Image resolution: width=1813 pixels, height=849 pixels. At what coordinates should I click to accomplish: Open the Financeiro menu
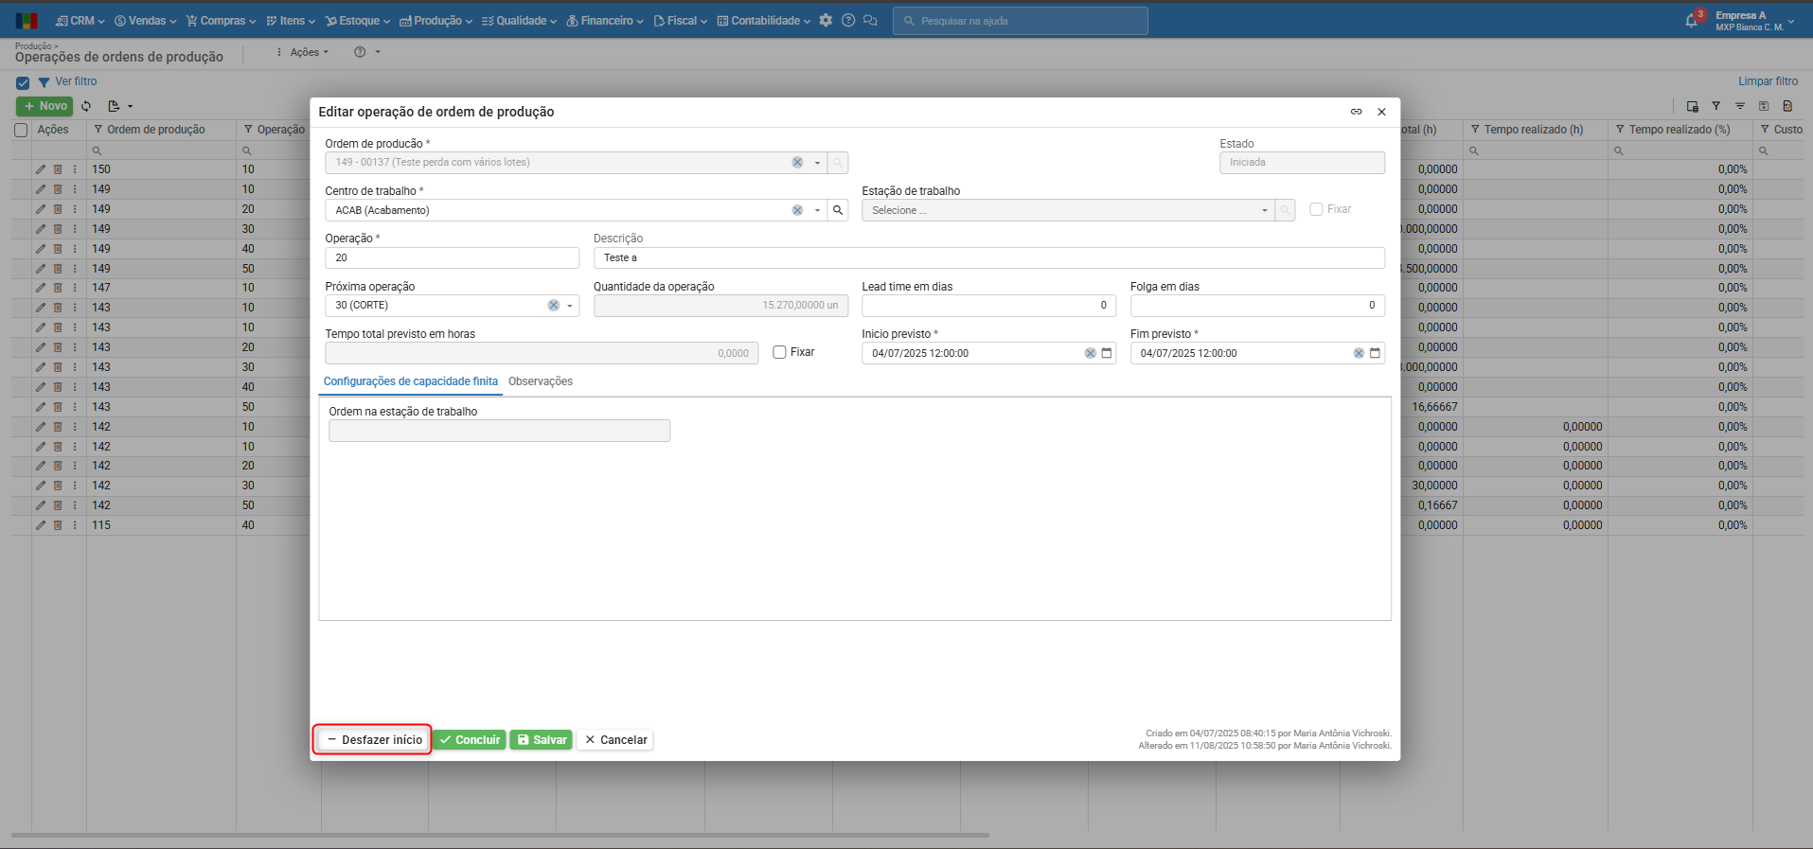click(x=605, y=21)
